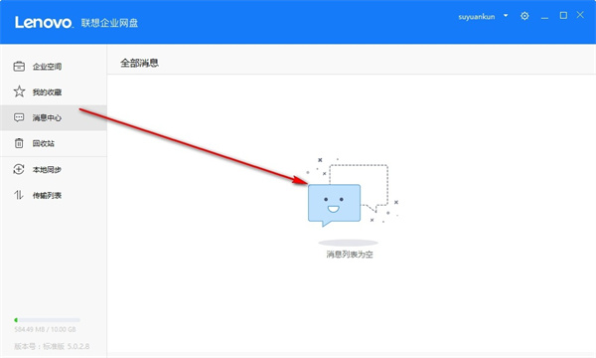Click the 联想企业网盘 title text
This screenshot has width=596, height=358.
click(x=109, y=23)
